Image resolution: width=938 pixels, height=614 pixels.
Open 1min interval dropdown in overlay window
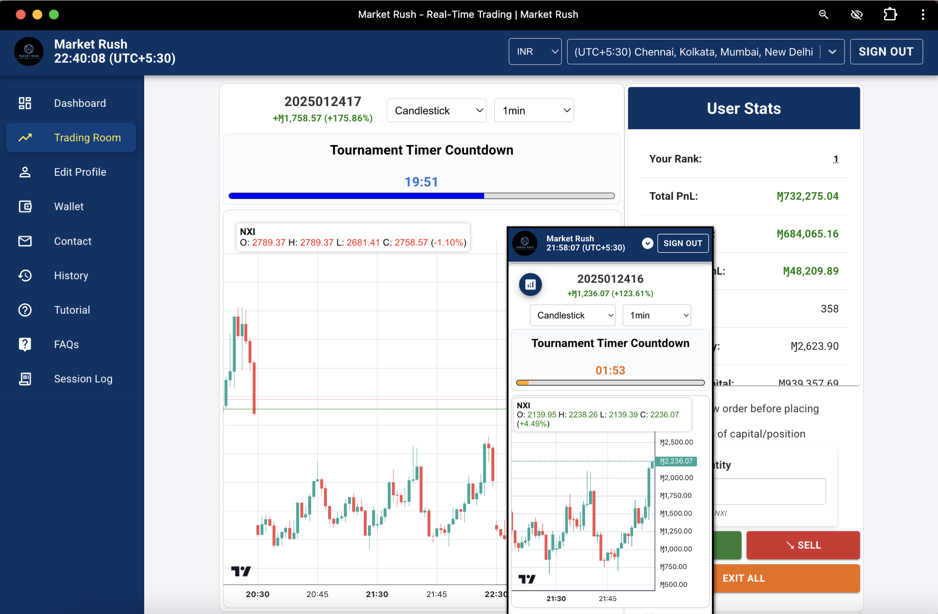coord(657,315)
